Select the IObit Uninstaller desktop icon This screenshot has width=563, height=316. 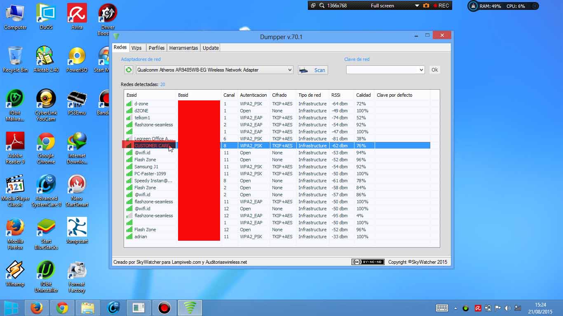pos(46,276)
